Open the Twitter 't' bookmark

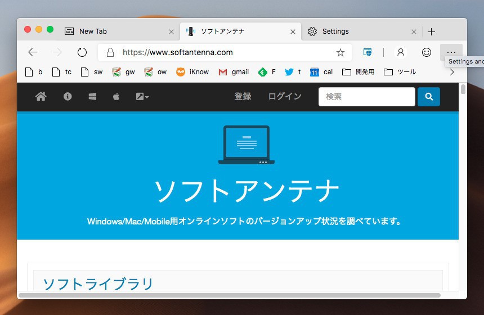293,72
